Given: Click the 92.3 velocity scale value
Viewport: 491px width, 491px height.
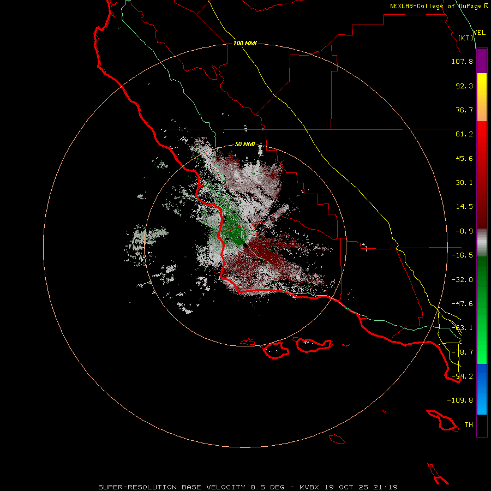Looking at the screenshot, I should coord(464,86).
